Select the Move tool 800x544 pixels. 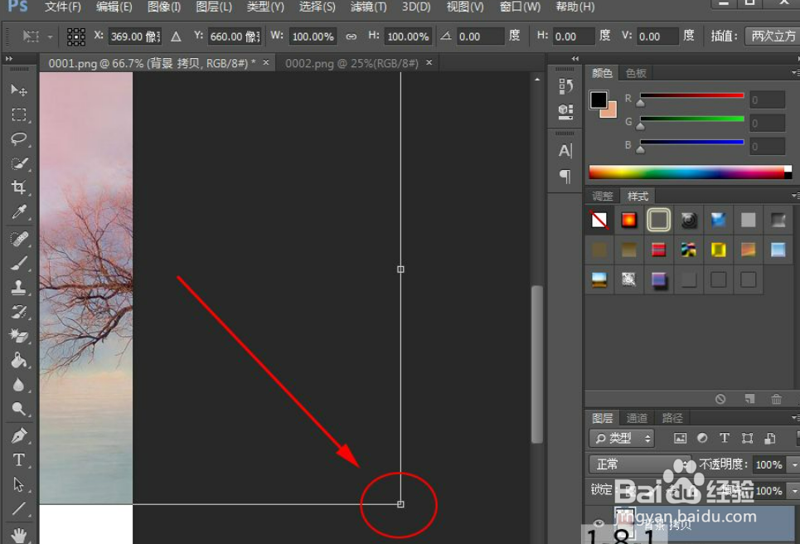click(x=19, y=90)
